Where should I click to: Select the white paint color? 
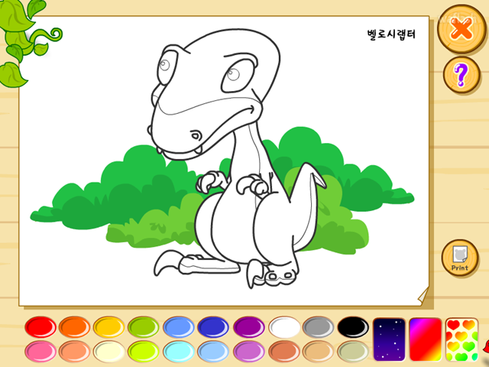click(284, 327)
